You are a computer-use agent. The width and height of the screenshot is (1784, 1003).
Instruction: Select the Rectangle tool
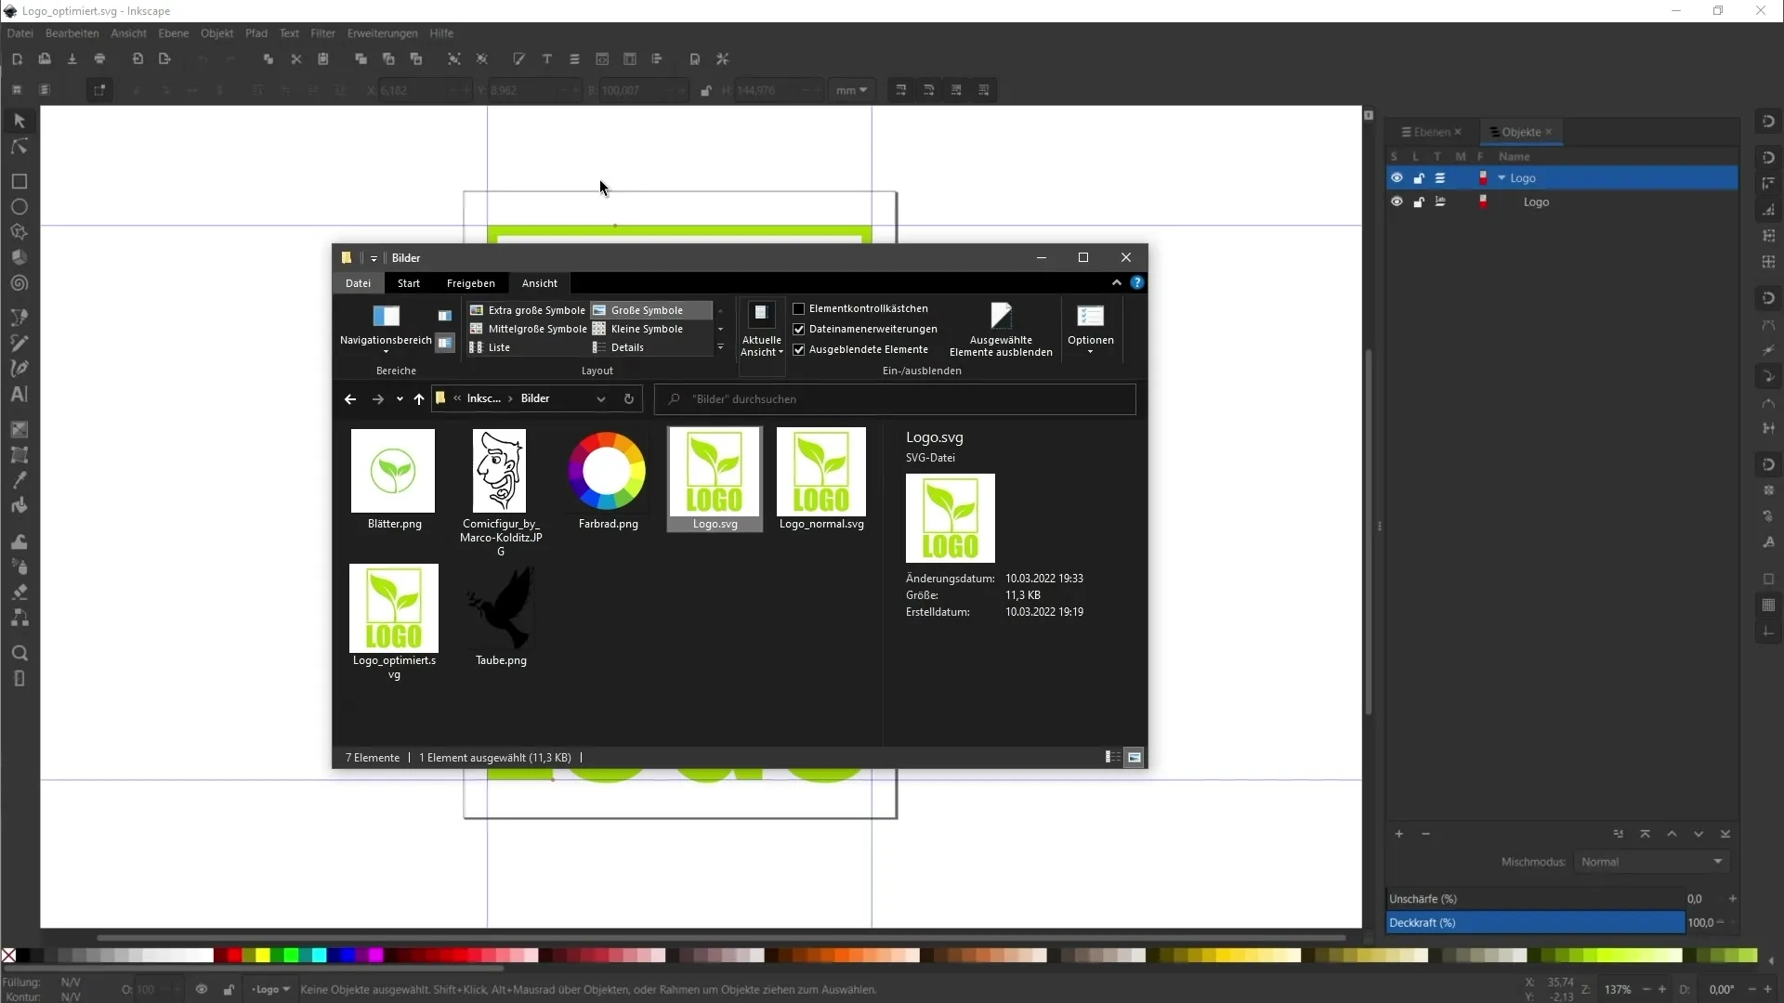(x=17, y=181)
